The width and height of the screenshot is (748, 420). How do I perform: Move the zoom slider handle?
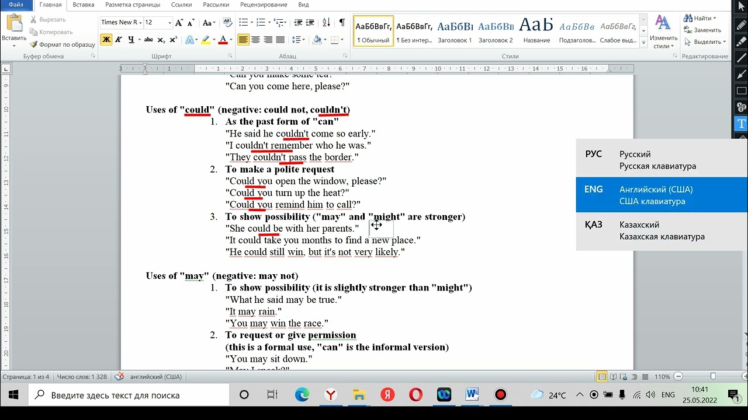tap(713, 377)
